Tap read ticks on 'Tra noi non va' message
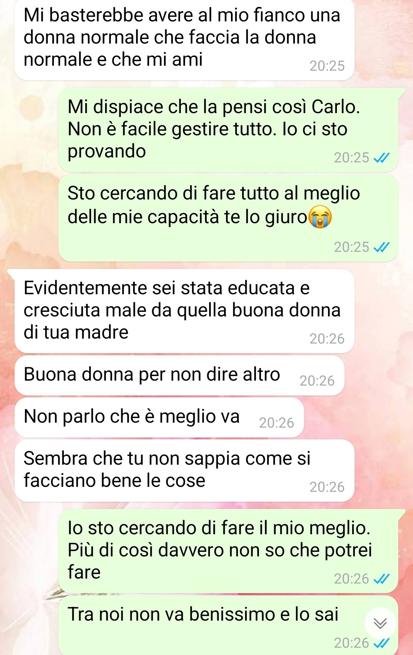This screenshot has width=413, height=655. pos(381,643)
